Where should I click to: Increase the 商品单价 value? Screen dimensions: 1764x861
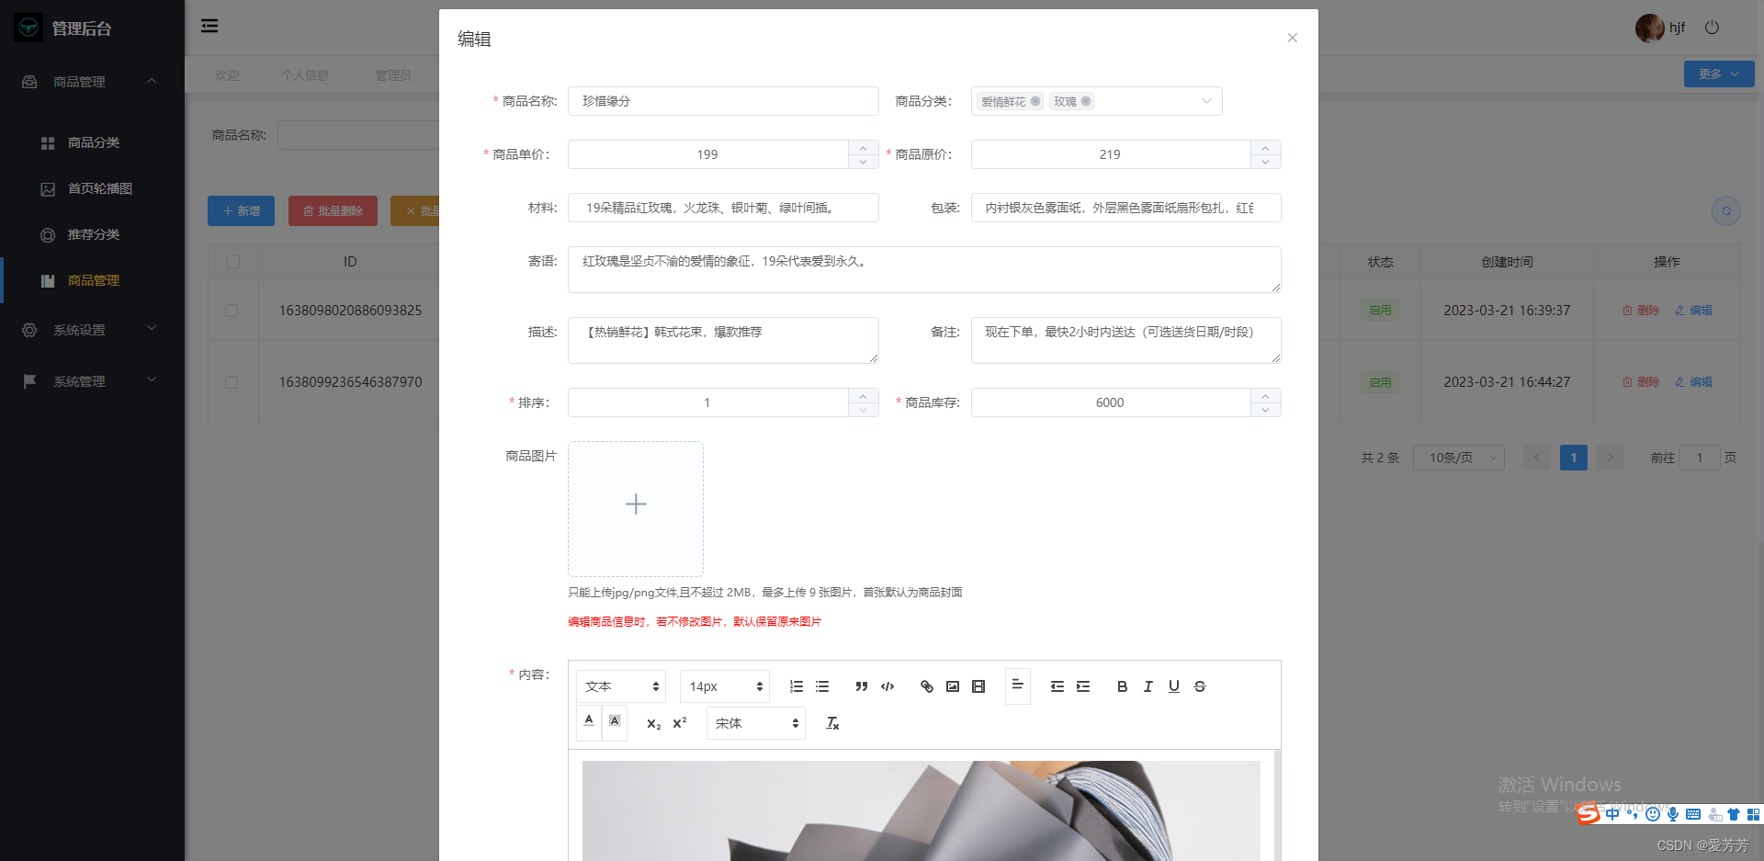click(863, 148)
